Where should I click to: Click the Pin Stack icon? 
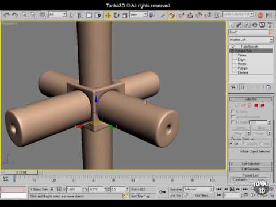coord(233,87)
